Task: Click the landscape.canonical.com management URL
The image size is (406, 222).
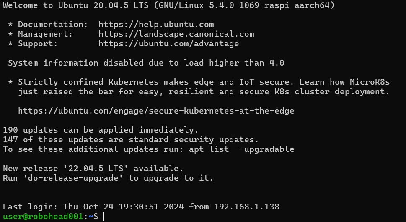Action: pos(176,34)
